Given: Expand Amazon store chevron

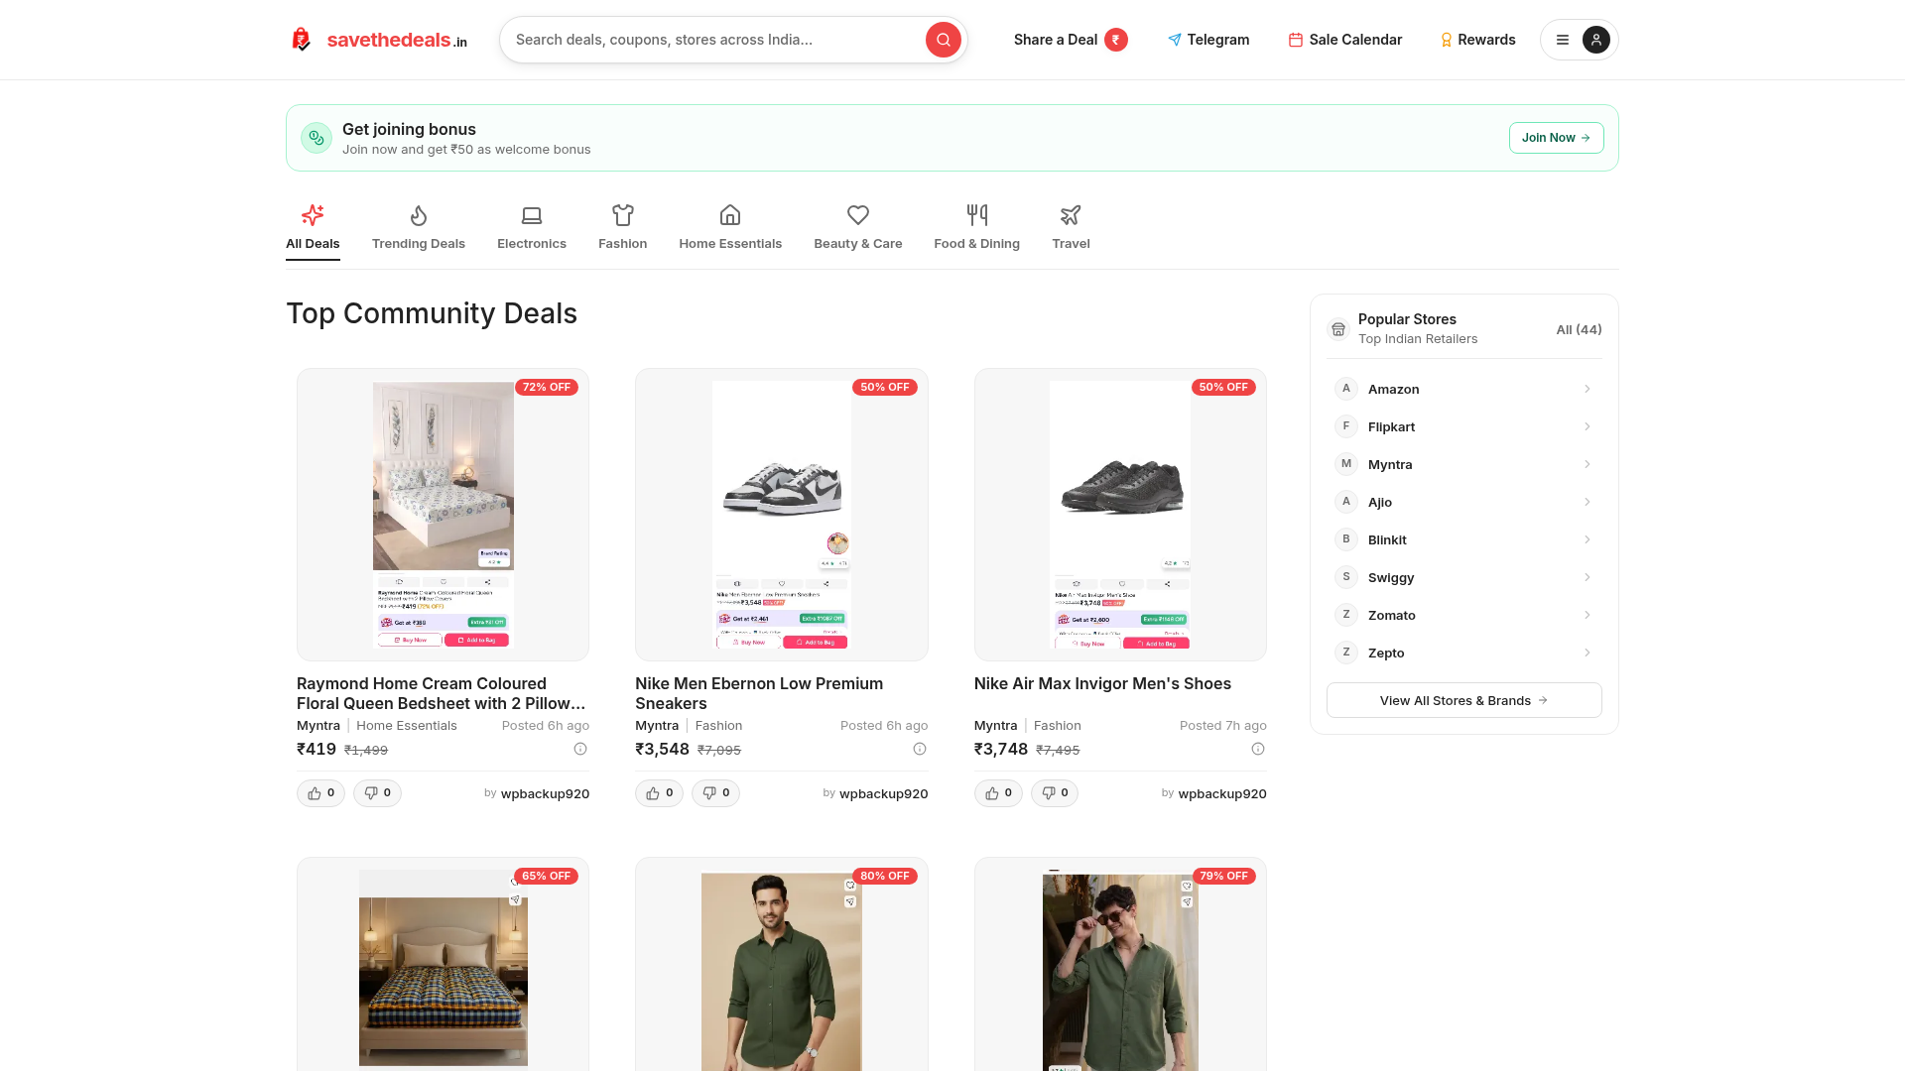Looking at the screenshot, I should [1587, 389].
